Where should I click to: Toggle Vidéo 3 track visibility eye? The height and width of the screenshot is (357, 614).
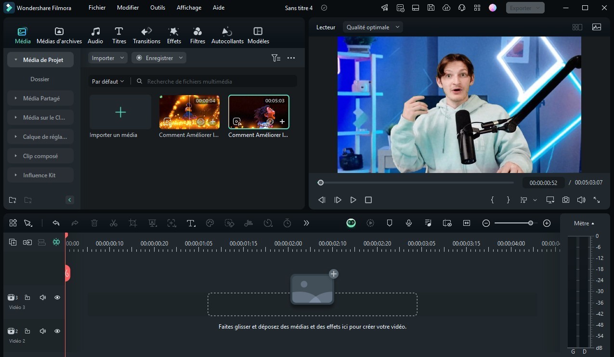(57, 297)
